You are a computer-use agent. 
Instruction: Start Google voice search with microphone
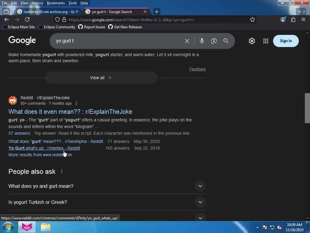(202, 41)
